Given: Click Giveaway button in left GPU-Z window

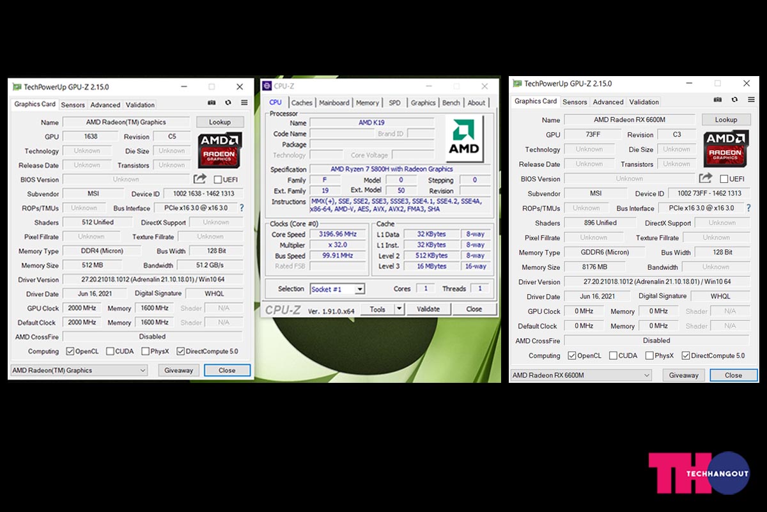Looking at the screenshot, I should click(x=179, y=370).
